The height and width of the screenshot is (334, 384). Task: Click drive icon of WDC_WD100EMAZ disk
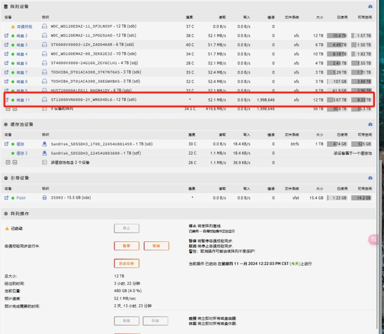click(x=45, y=54)
